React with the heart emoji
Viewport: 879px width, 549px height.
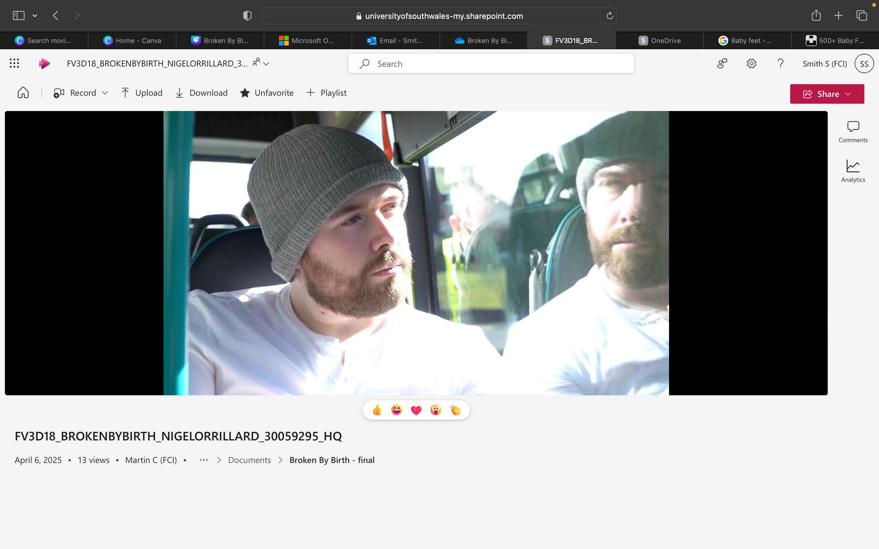pyautogui.click(x=416, y=410)
